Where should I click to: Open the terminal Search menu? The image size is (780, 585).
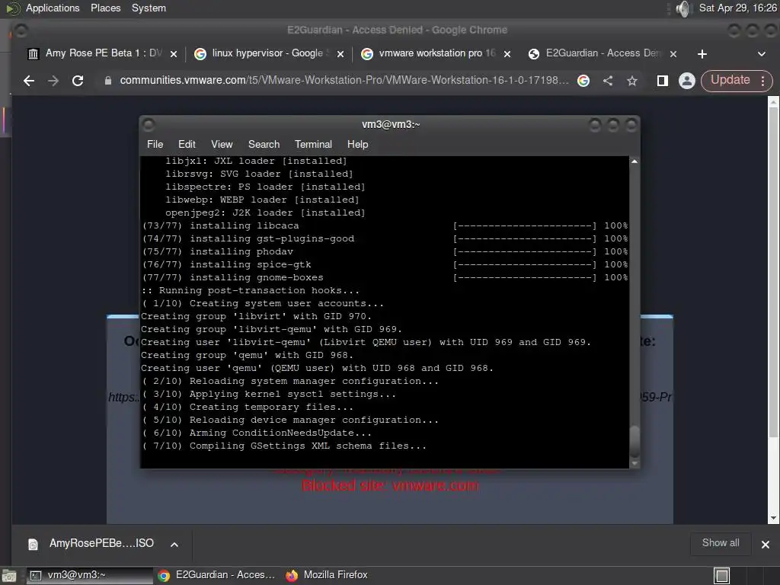point(264,144)
